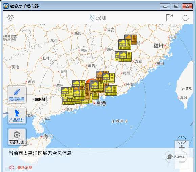Click the 高雄 city label

183,98
